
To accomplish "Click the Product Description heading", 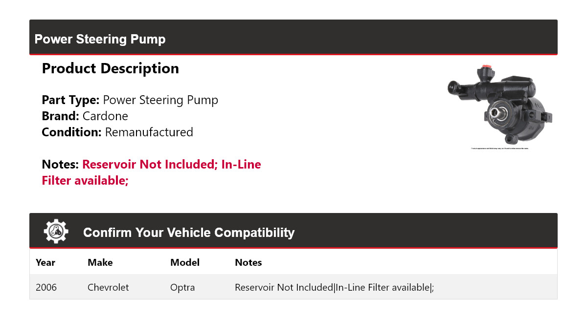I will pyautogui.click(x=110, y=68).
